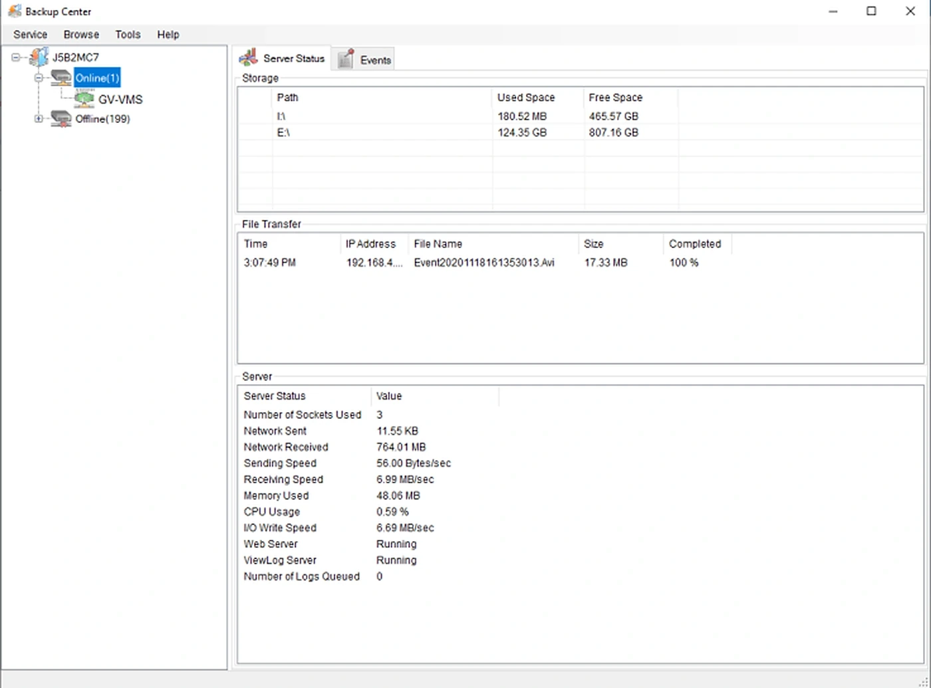
Task: Switch to the Server Status tab
Action: [x=283, y=58]
